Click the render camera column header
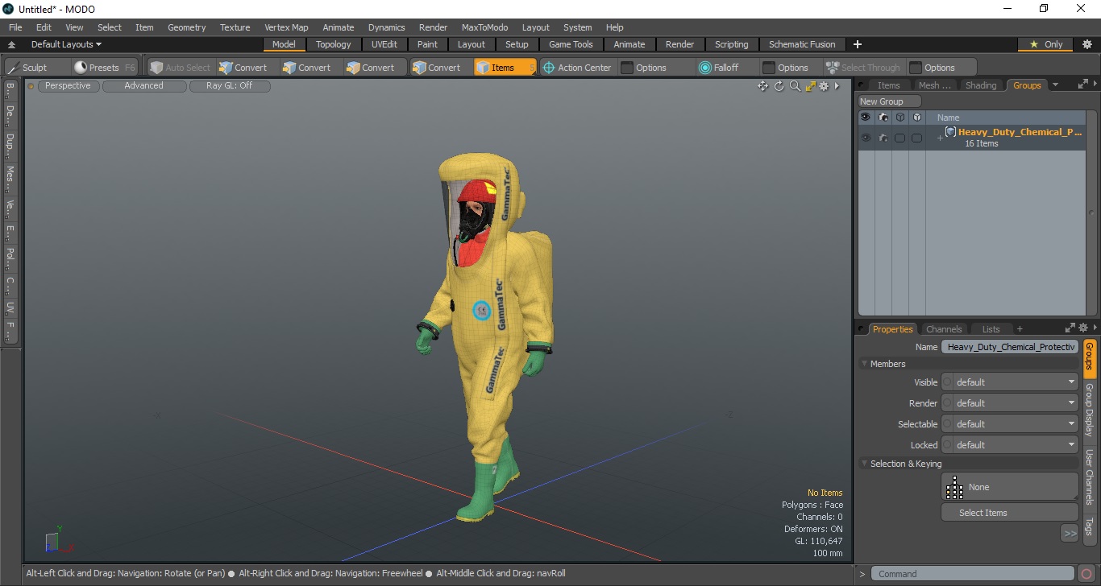 883,118
